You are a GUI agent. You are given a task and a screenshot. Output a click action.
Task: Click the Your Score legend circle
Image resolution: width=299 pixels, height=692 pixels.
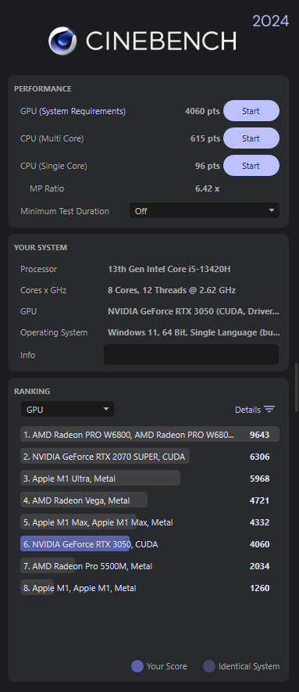[x=137, y=666]
